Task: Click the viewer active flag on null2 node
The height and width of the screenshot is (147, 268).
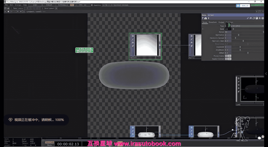Action: tap(192, 36)
